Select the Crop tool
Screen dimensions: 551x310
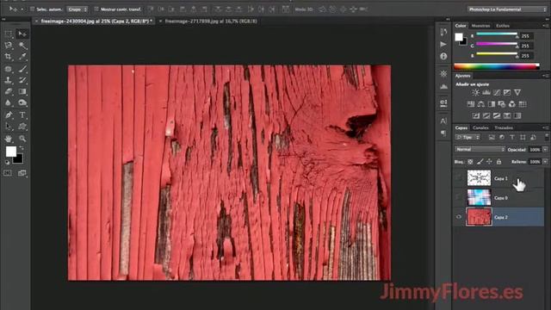tap(8, 57)
